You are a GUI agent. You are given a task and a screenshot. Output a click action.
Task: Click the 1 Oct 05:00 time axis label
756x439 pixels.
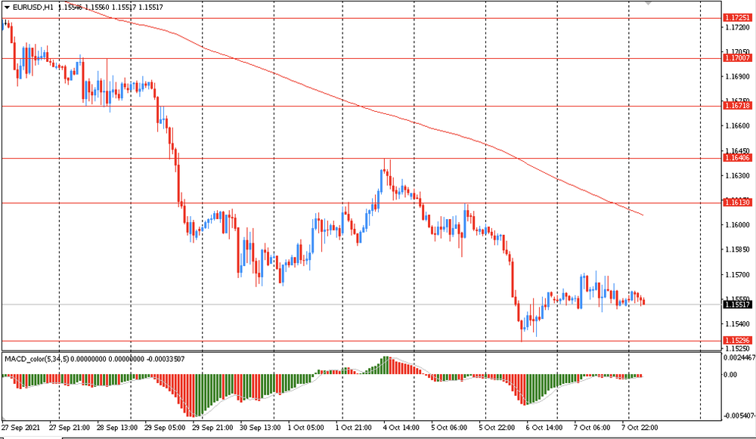(x=305, y=428)
